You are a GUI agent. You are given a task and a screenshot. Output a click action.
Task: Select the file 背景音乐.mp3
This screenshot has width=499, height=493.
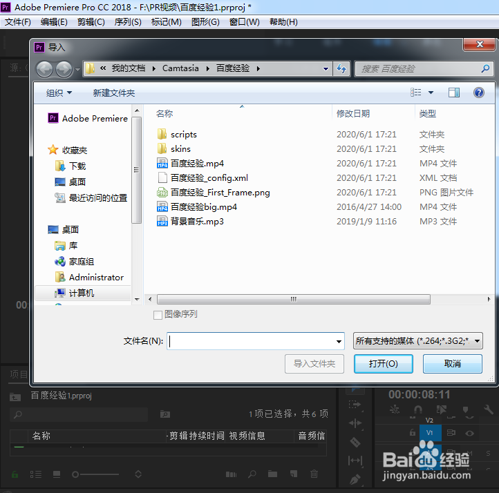[x=190, y=221]
